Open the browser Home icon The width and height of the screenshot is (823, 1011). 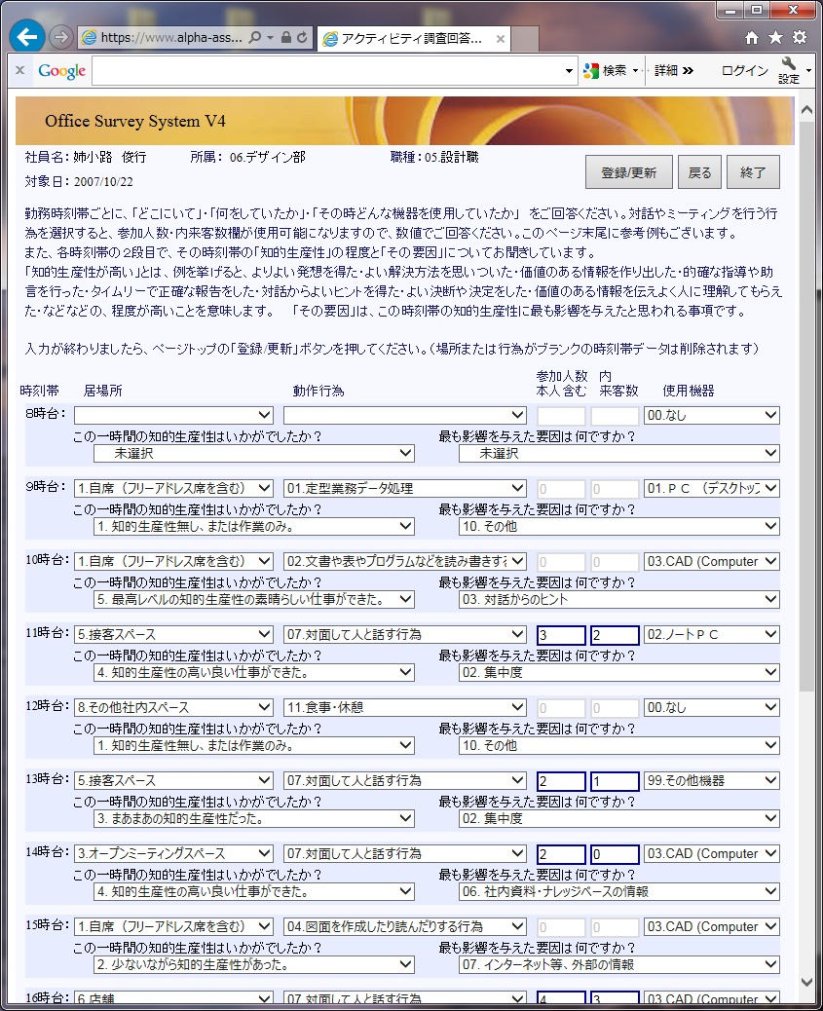coord(751,38)
